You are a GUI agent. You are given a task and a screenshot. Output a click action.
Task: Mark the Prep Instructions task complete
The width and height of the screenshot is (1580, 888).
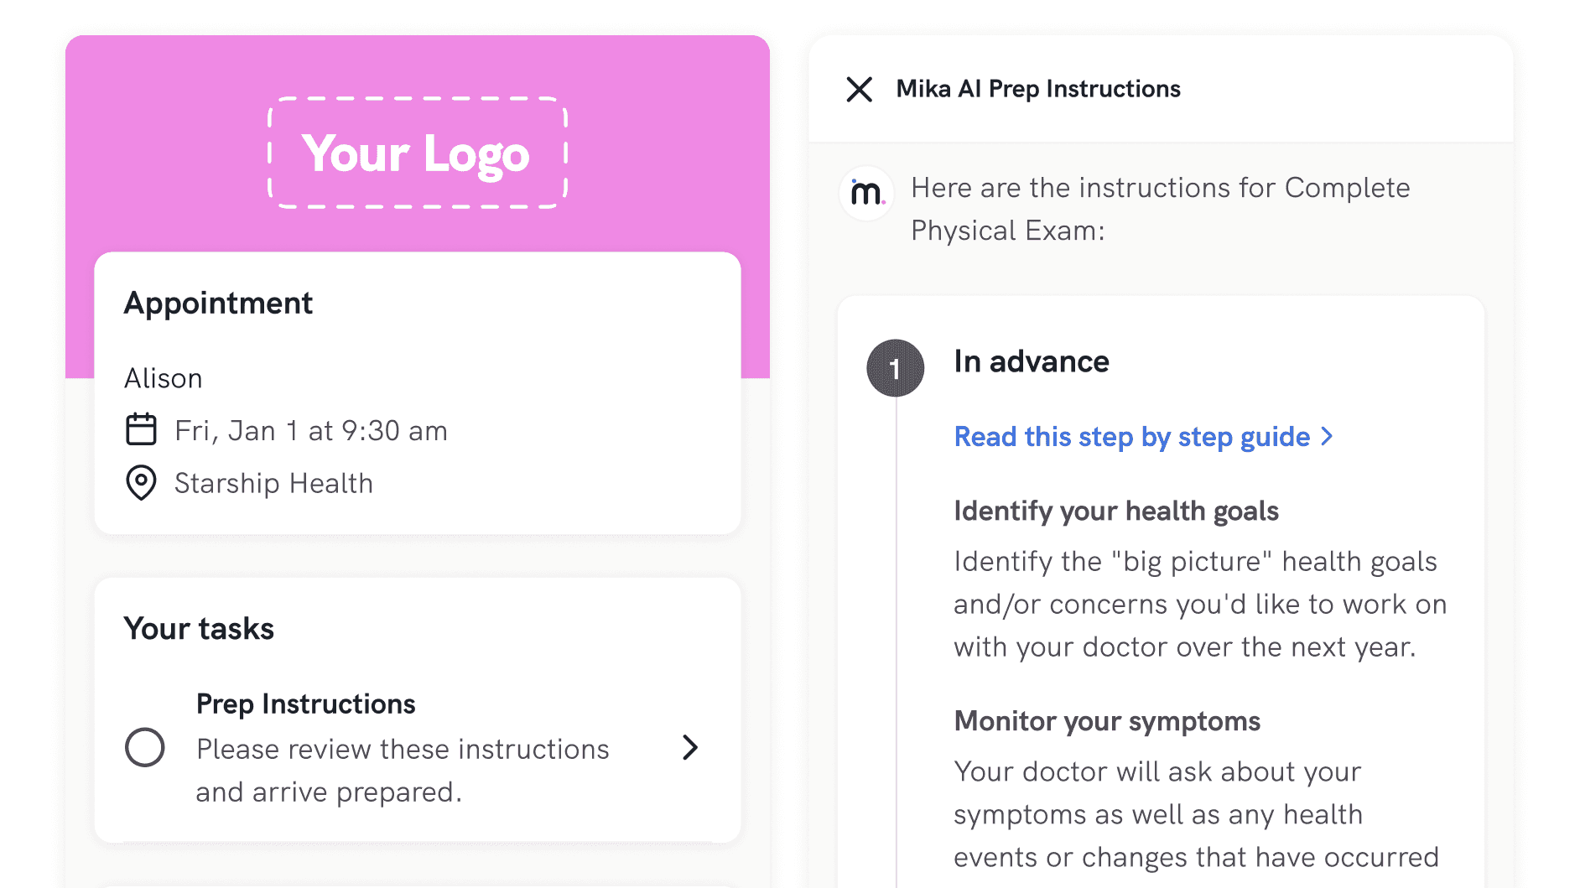(145, 747)
